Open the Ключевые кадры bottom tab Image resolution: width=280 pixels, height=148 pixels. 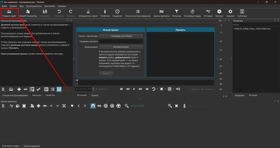pos(11,146)
